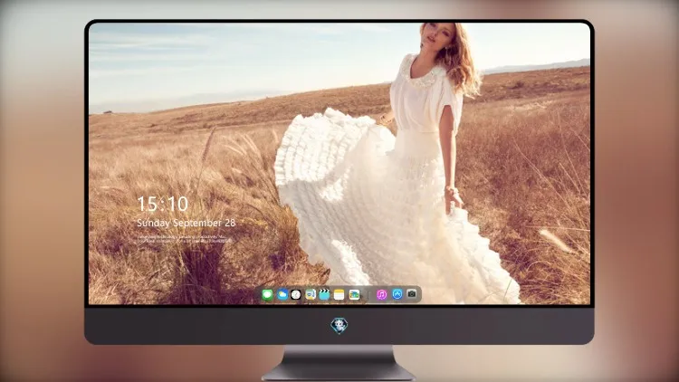Launch the pink iTunes music app
Viewport: 679px width, 382px height.
click(381, 295)
